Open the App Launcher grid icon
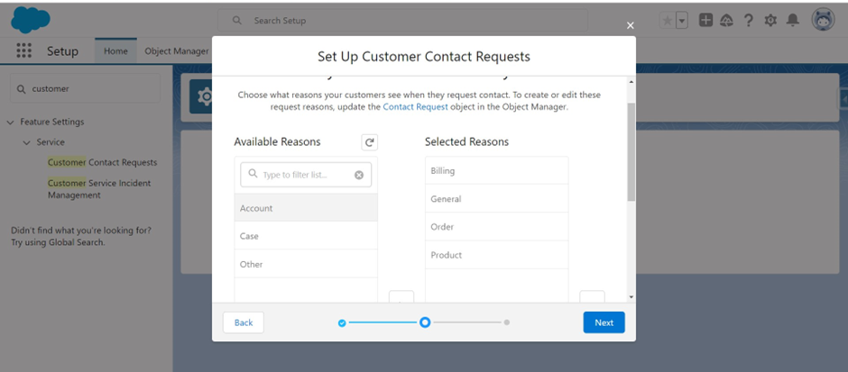Screen dimensions: 848x372 tap(23, 50)
